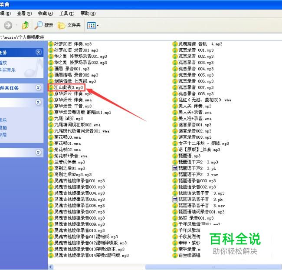
Task: Click icon of 乱红(无泪、菱花叹).wma
Action: pos(175,100)
